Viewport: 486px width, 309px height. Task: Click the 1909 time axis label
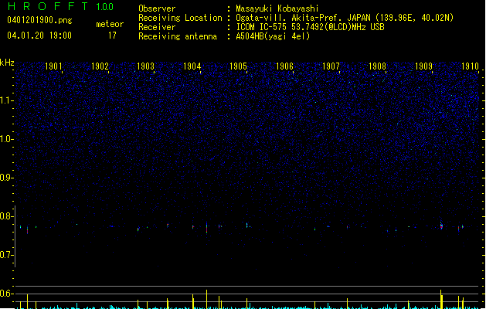(423, 66)
